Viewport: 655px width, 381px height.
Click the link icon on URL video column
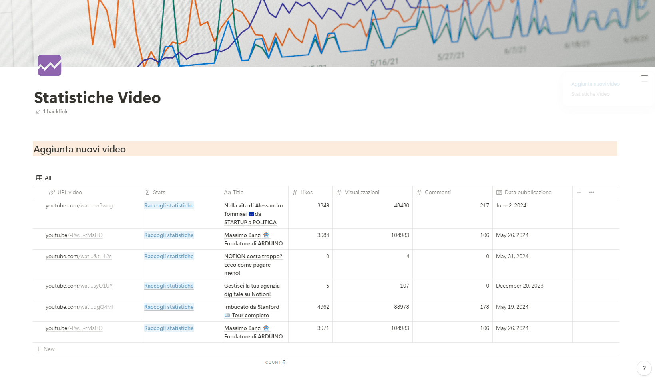tap(52, 192)
